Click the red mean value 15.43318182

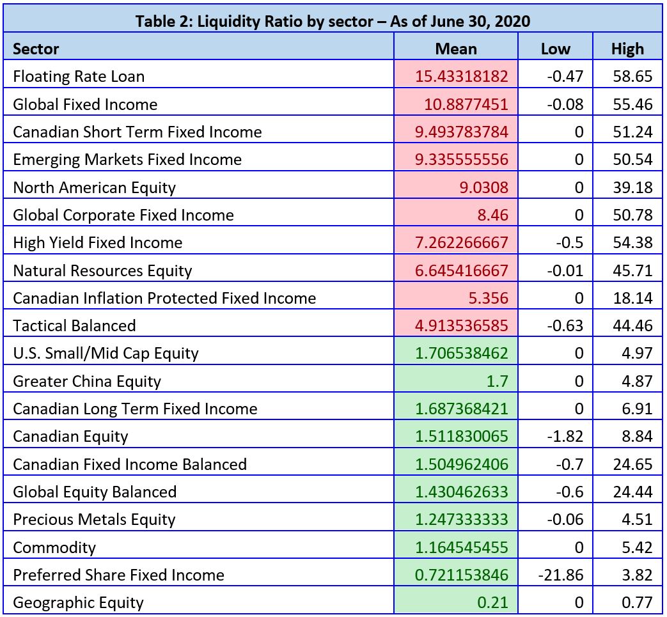(x=461, y=76)
